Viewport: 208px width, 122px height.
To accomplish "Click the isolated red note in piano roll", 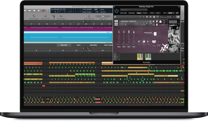I will (44, 86).
